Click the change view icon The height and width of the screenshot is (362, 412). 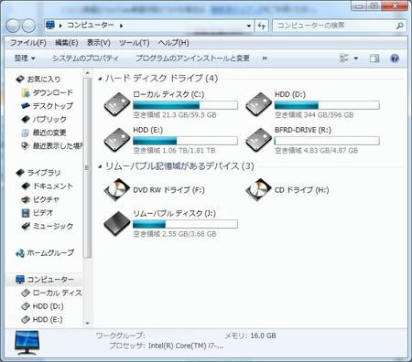(344, 59)
